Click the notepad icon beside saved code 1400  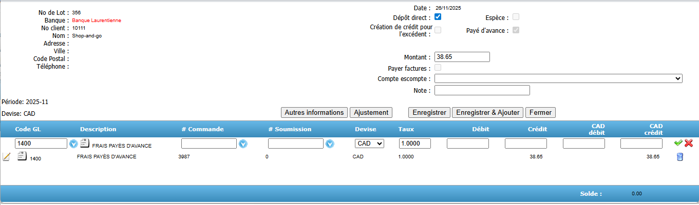pyautogui.click(x=22, y=156)
